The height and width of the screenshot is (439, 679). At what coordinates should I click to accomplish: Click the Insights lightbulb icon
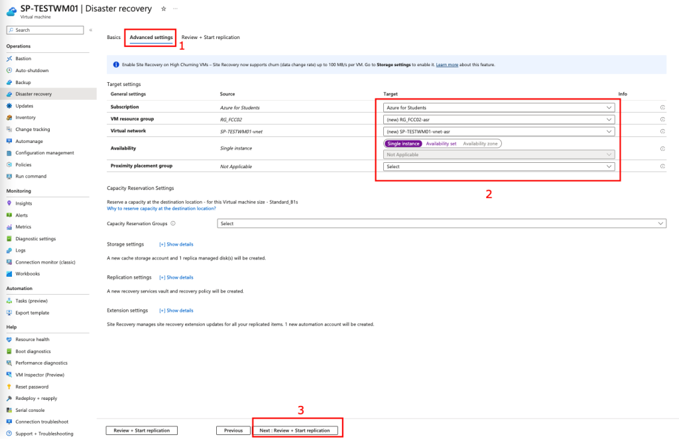click(x=9, y=203)
